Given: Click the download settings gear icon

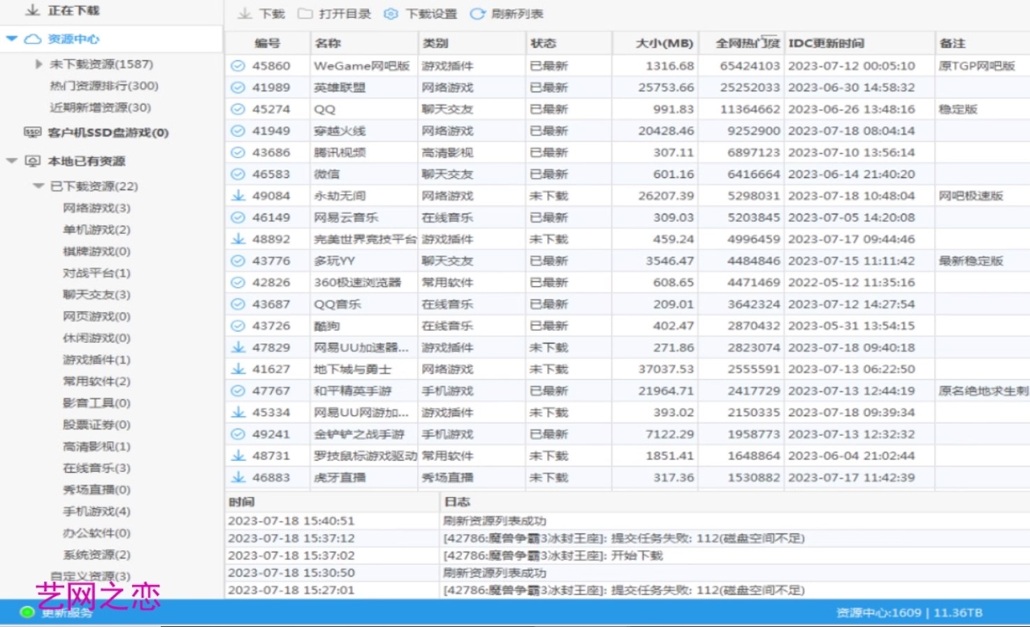Looking at the screenshot, I should tap(391, 14).
